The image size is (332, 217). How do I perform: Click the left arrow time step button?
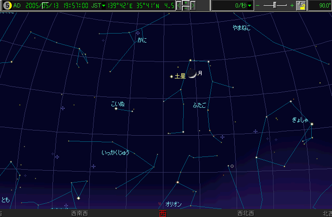[179, 6]
